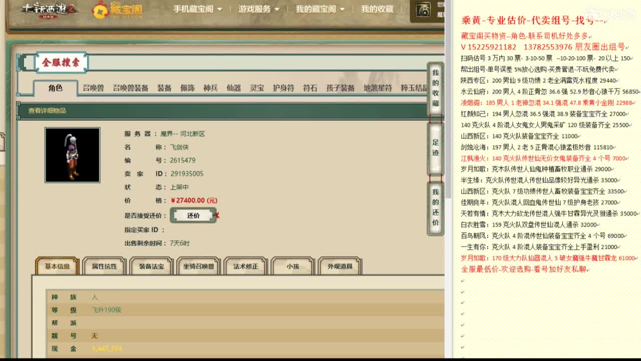Open the 手机藏宝阁 dropdown menu
Viewport: 641px width, 361px height.
tap(197, 9)
